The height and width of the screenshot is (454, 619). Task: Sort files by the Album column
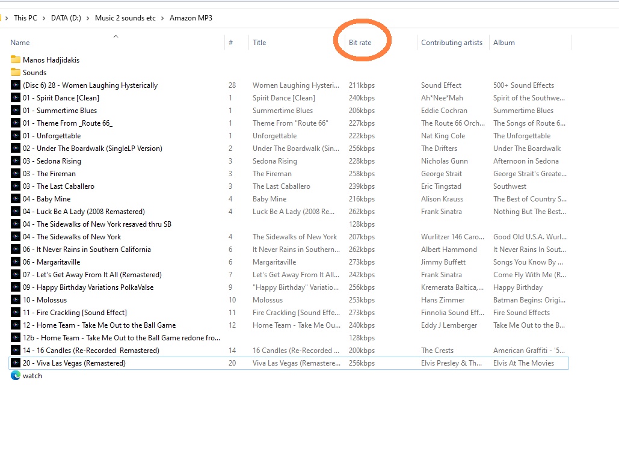(x=504, y=42)
